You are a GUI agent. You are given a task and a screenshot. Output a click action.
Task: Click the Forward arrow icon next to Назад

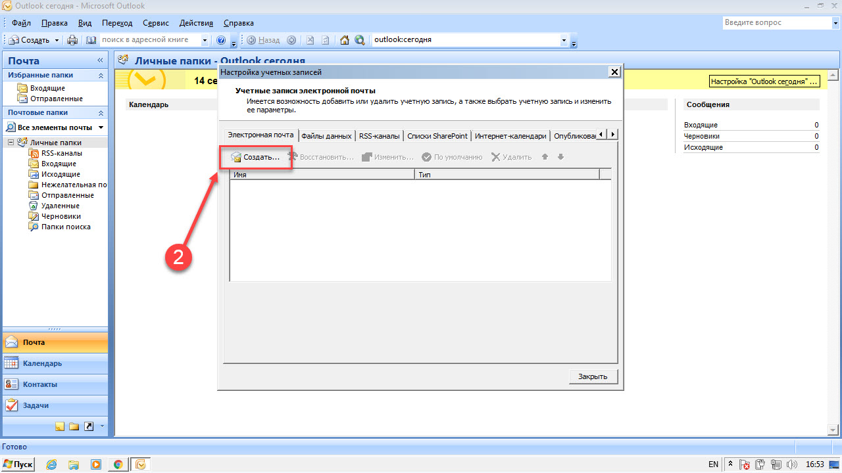(291, 40)
